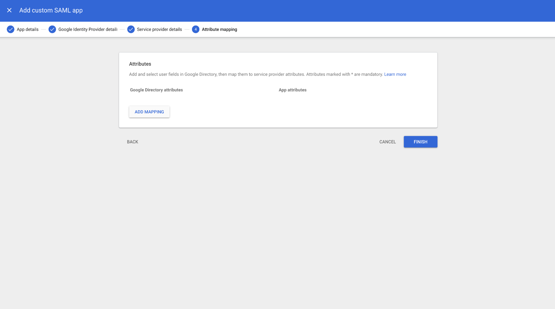This screenshot has width=555, height=309.
Task: Go to the App details step
Action: click(x=27, y=29)
